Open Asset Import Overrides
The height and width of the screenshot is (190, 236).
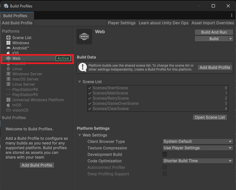(x=212, y=23)
